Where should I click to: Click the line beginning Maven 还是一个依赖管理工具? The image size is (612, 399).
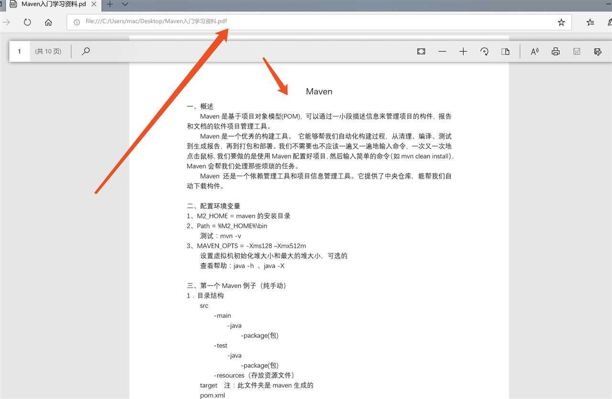tap(326, 176)
